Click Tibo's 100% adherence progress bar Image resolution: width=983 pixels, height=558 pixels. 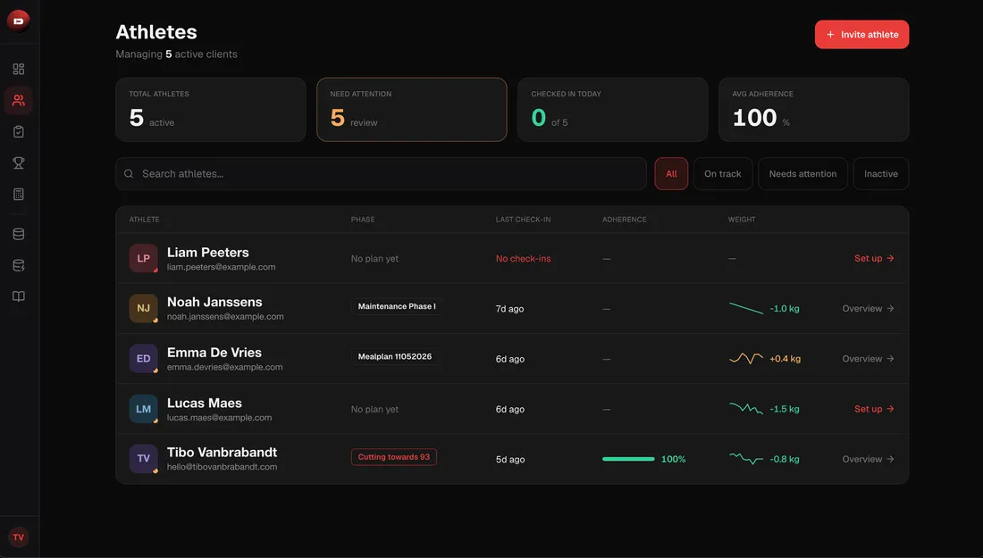coord(628,459)
